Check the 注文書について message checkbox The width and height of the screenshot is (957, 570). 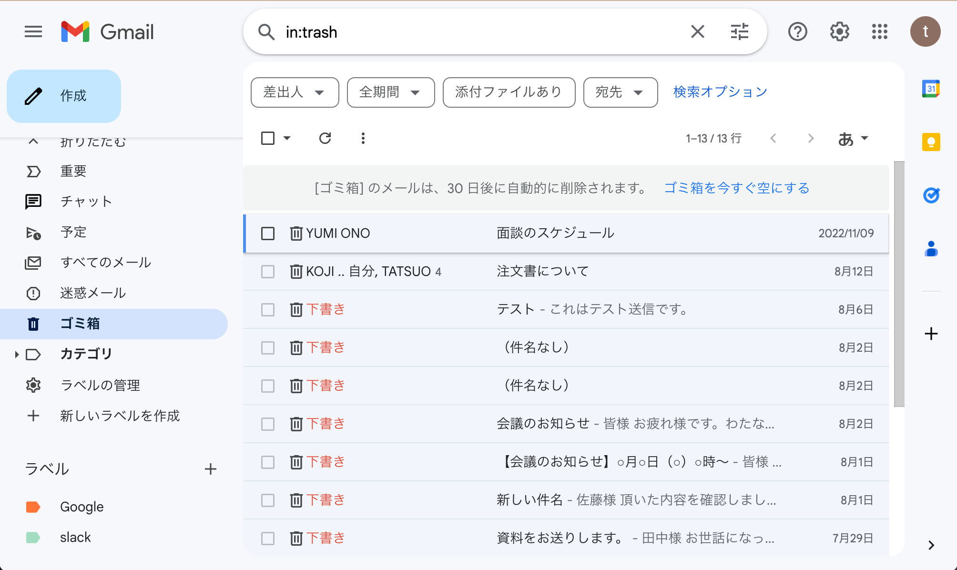point(268,272)
